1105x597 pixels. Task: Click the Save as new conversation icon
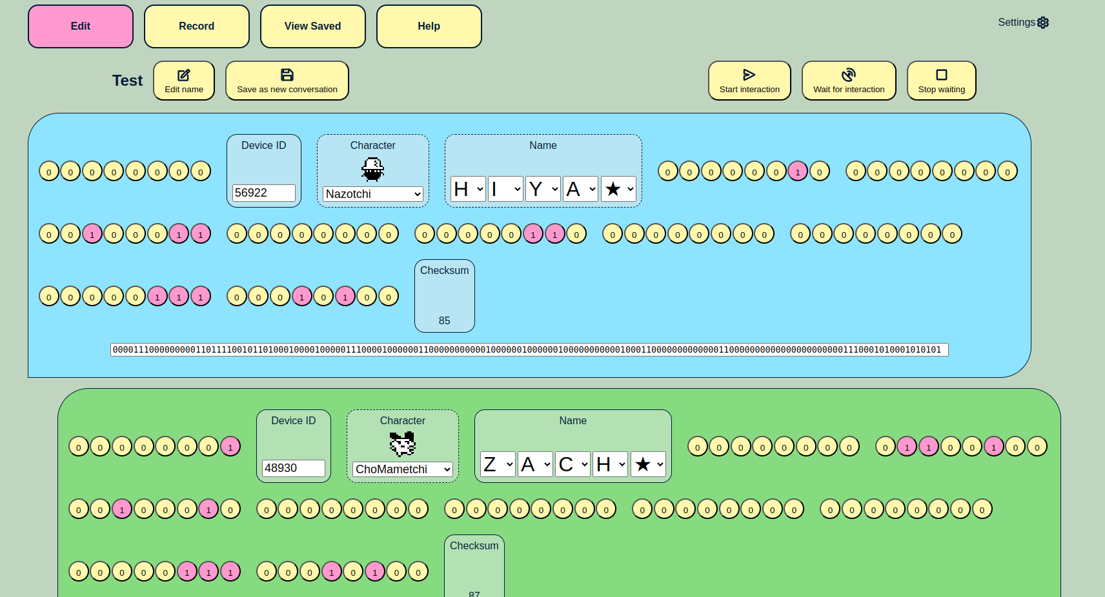click(287, 75)
